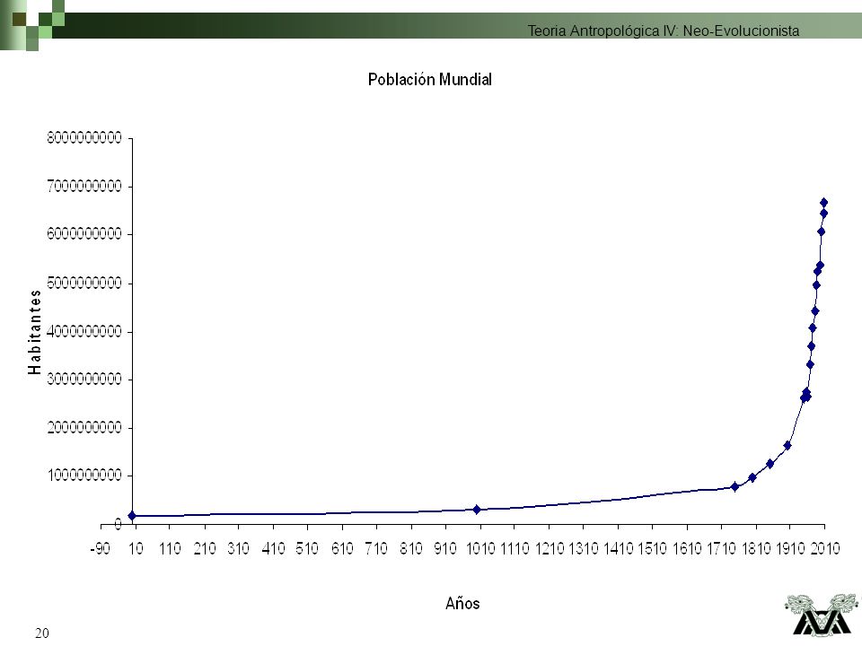The width and height of the screenshot is (862, 646).
Task: Click the y-axis value 8000000000
Action: [84, 138]
